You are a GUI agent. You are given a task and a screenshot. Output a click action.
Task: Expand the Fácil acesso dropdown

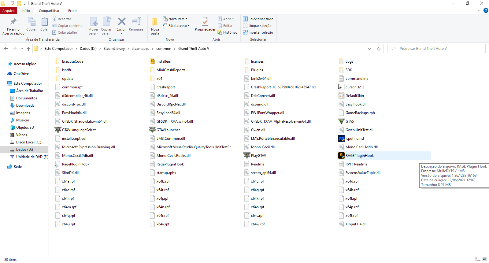coord(176,26)
